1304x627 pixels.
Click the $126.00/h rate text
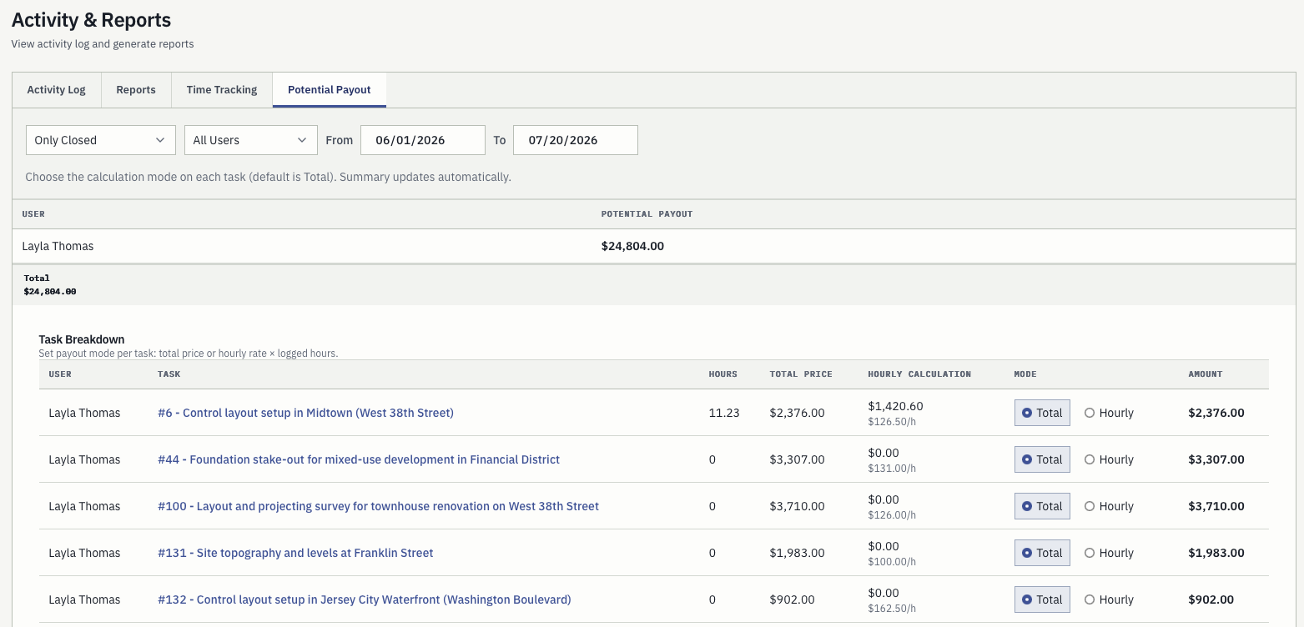[x=892, y=514]
